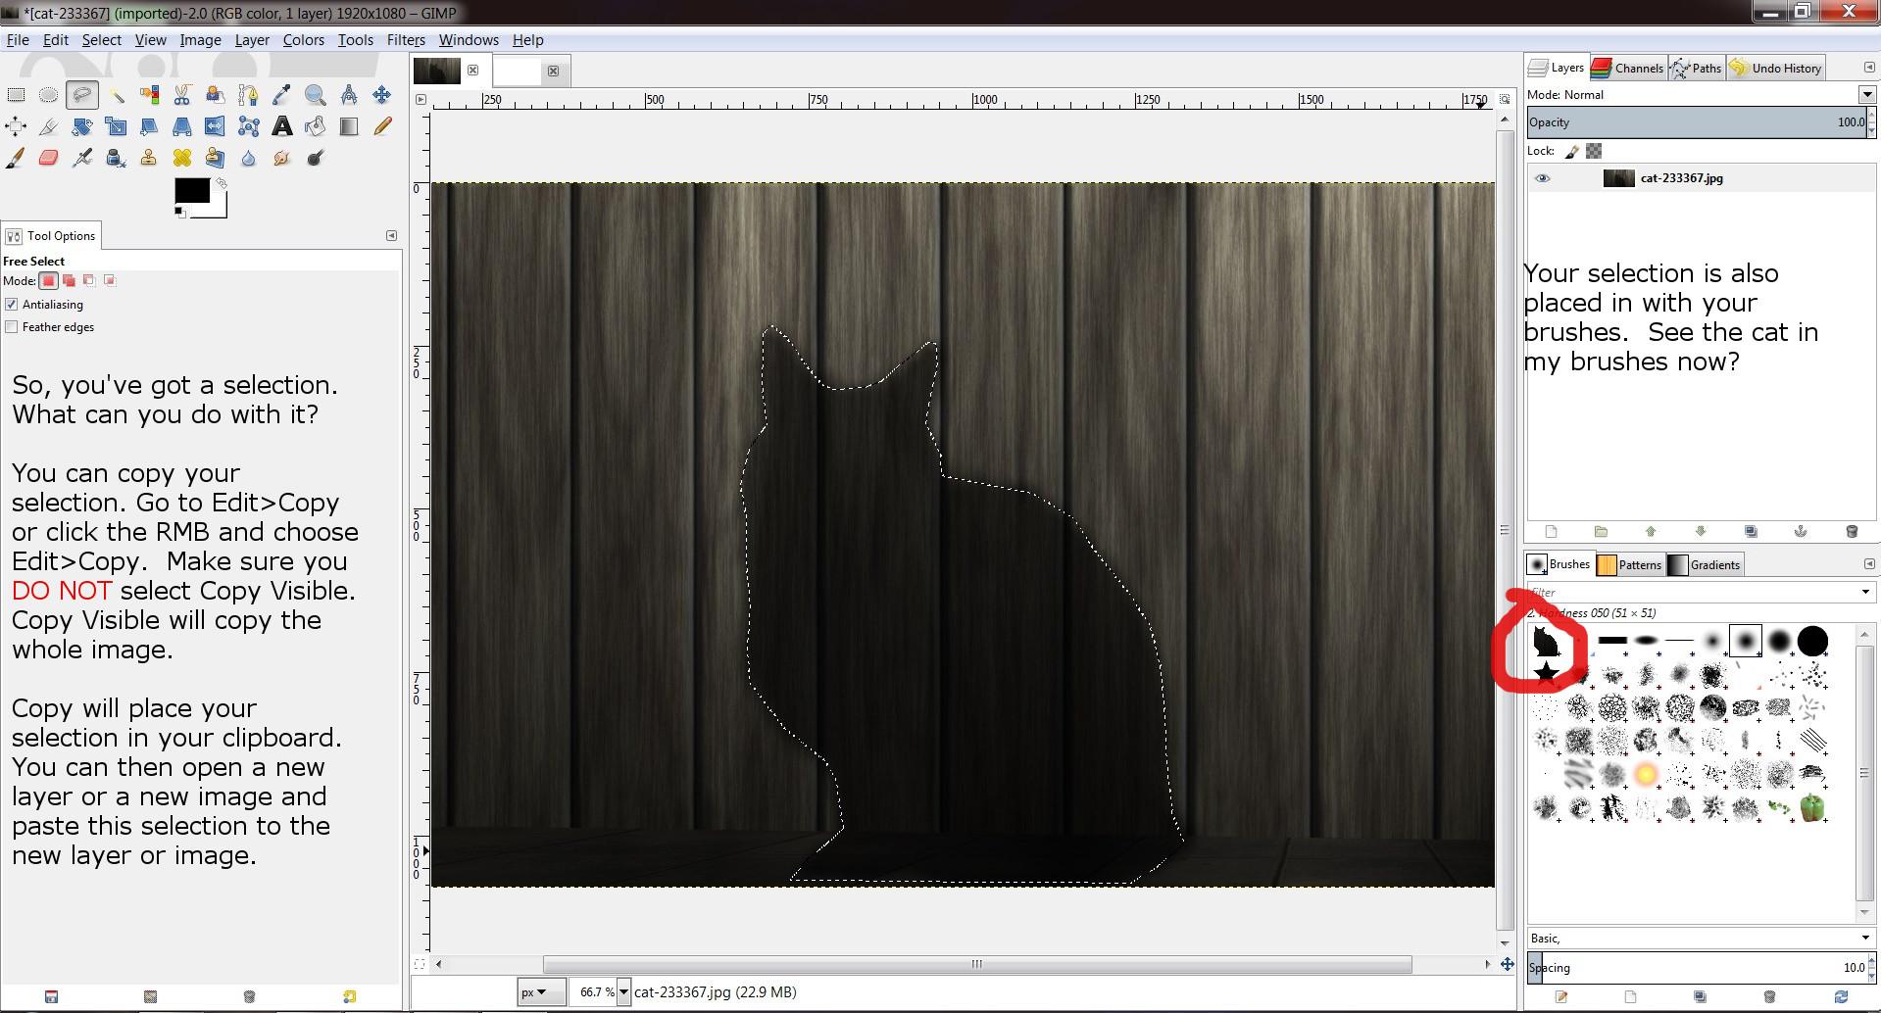
Task: Enable the Feather edges checkbox
Action: [x=12, y=327]
